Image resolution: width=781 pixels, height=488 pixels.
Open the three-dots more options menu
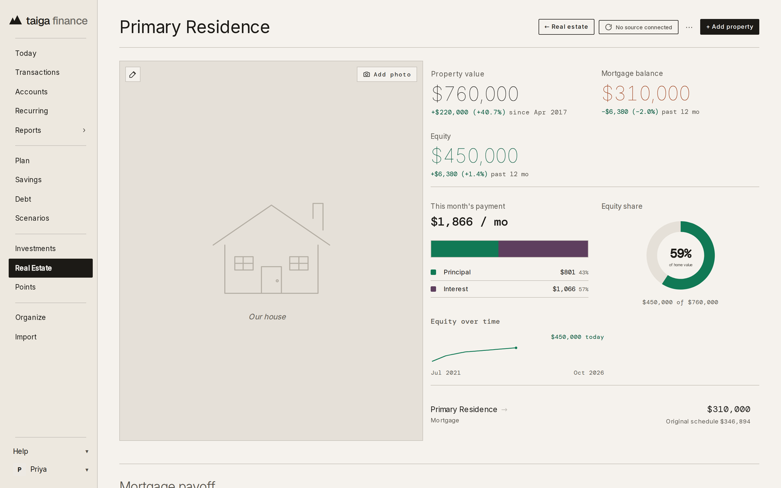coord(689,27)
